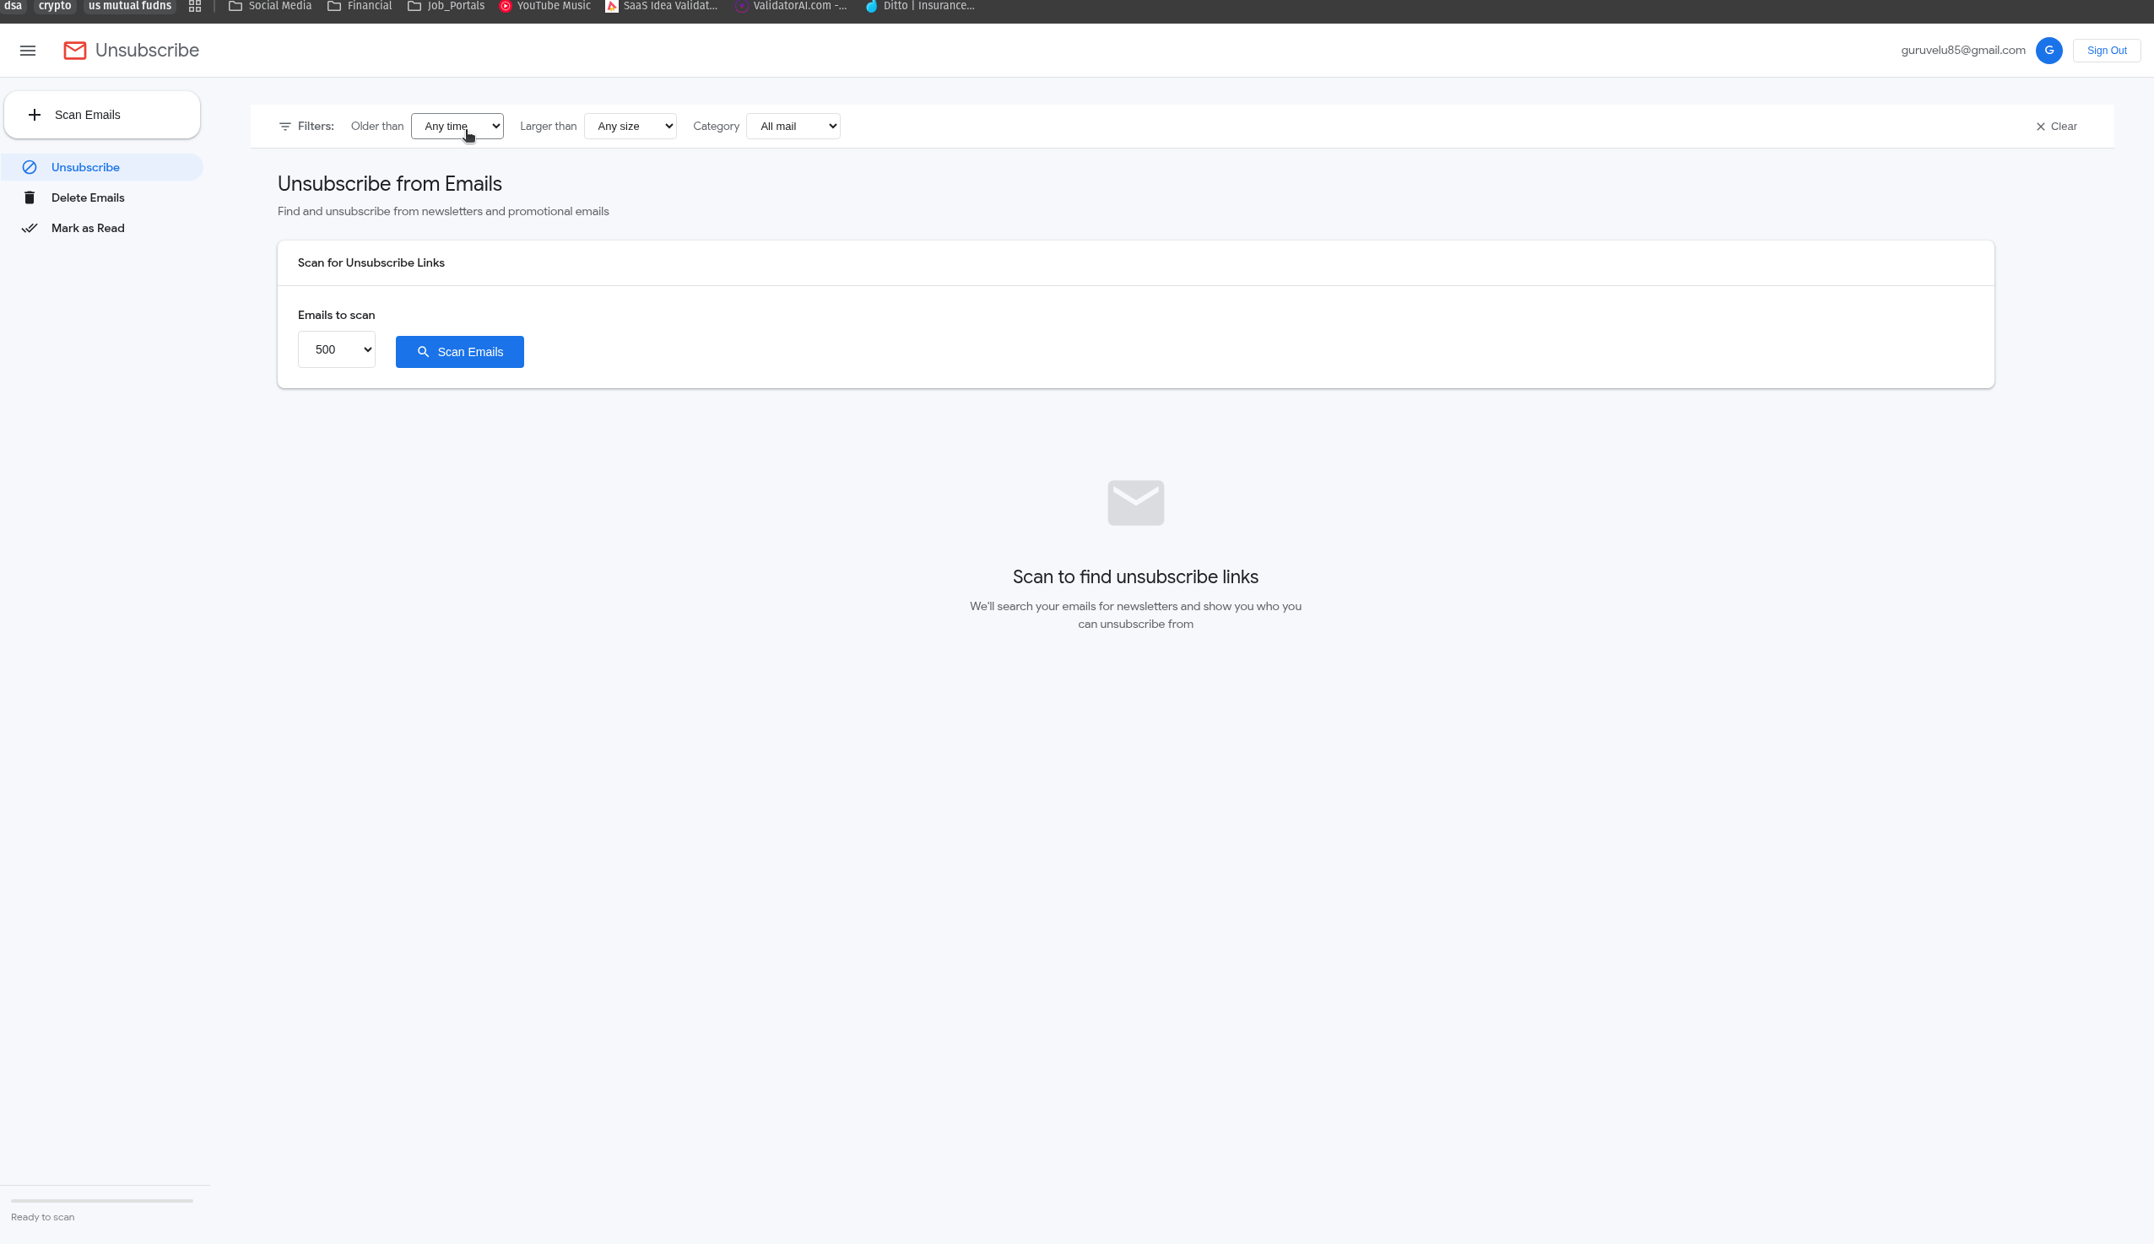Open the Category All mail dropdown

point(792,126)
